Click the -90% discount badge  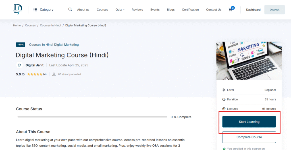coord(21,45)
